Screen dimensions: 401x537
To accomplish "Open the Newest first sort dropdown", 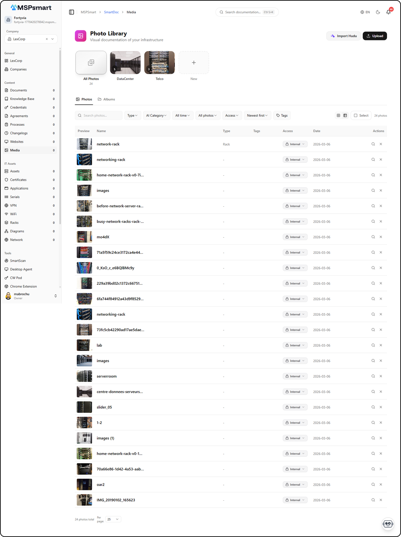I will pyautogui.click(x=257, y=115).
